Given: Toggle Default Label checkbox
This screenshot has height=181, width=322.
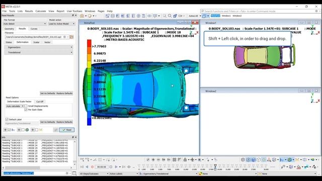Looking at the screenshot, I should [x=7, y=120].
